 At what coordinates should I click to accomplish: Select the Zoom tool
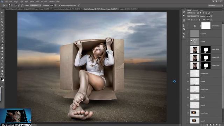[2, 74]
